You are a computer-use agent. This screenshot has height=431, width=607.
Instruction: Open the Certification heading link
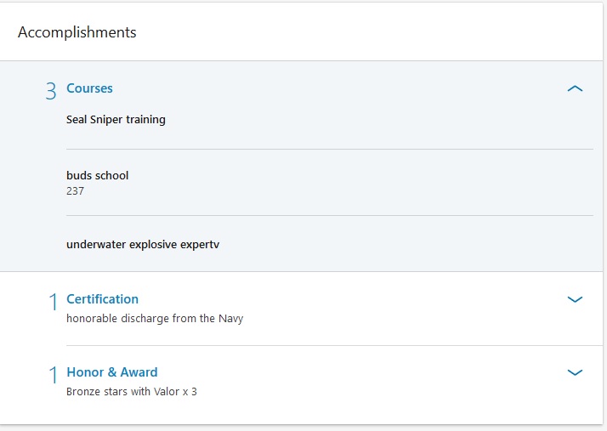click(102, 299)
